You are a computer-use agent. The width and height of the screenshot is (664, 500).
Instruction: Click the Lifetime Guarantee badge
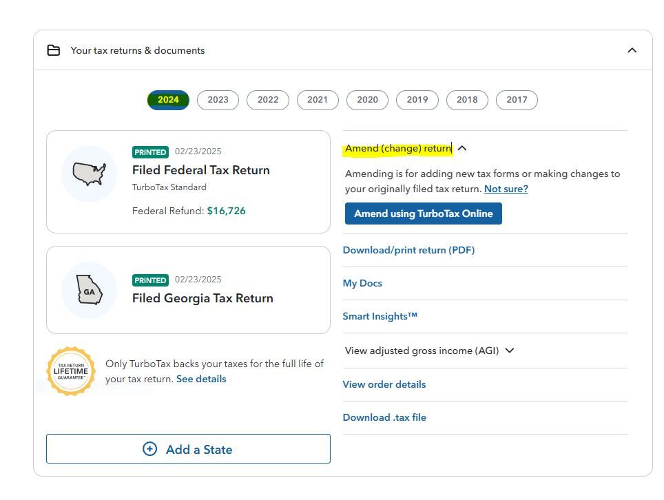71,371
